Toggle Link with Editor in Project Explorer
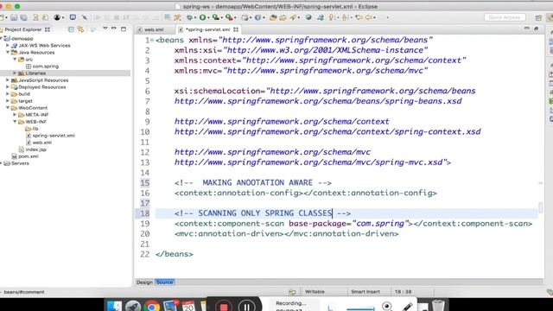Viewport: 553px width, 311px height. click(80, 29)
